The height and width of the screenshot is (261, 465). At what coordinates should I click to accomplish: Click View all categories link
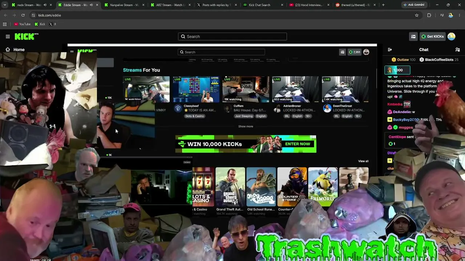(363, 161)
